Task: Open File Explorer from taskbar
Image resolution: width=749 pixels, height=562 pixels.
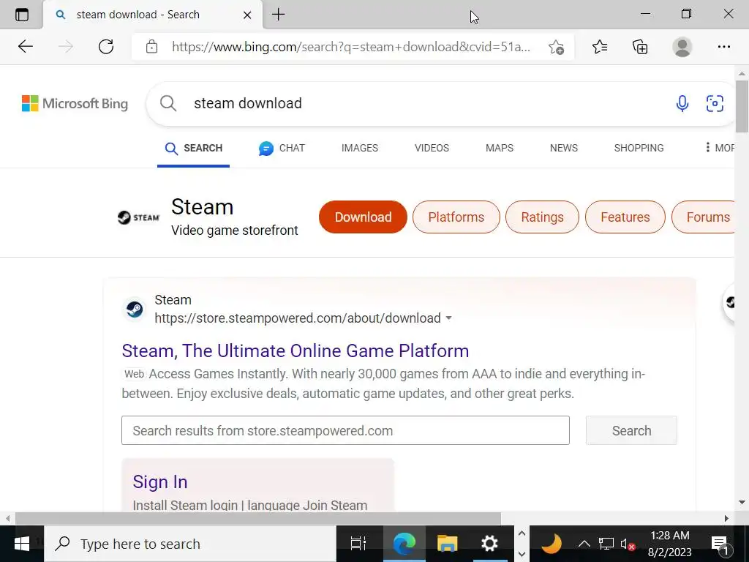Action: 447,544
